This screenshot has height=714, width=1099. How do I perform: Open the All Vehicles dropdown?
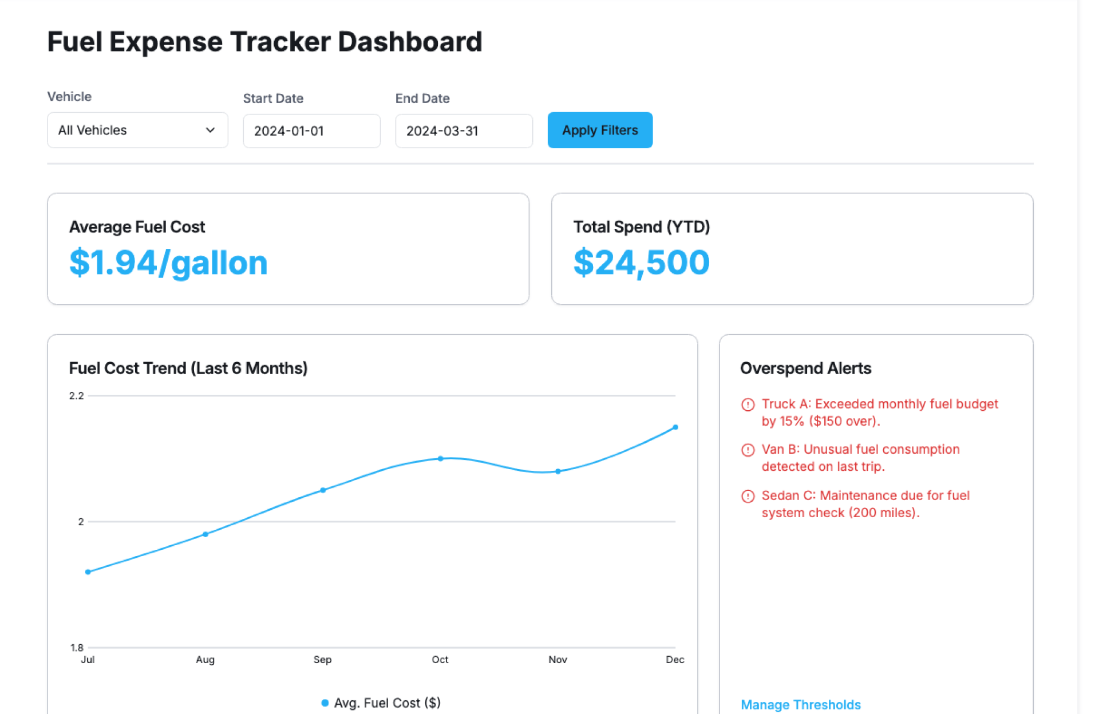coord(137,130)
